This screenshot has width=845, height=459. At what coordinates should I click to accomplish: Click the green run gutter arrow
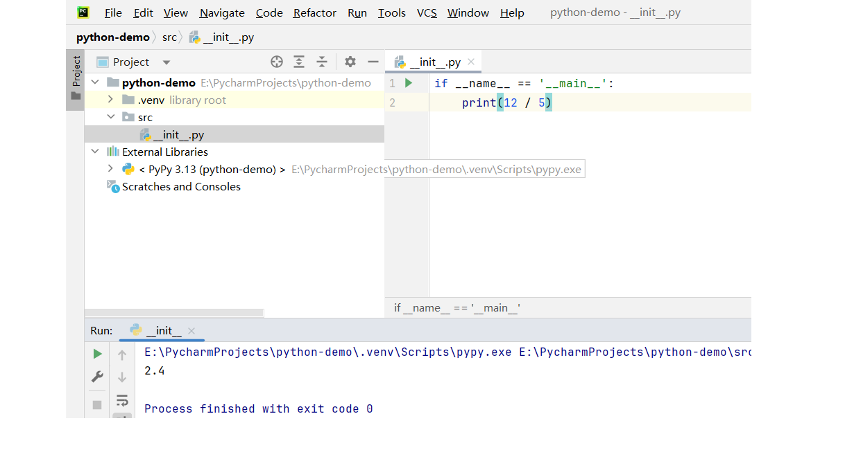(x=409, y=83)
